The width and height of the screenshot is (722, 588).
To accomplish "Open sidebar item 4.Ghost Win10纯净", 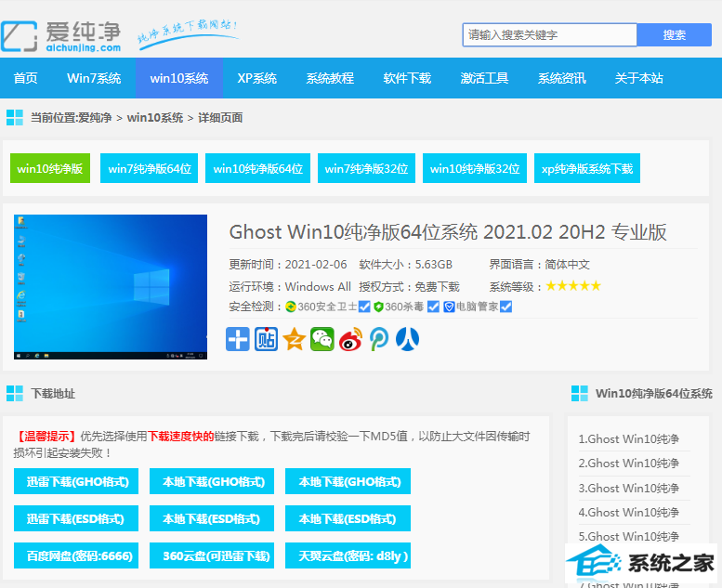I will pyautogui.click(x=629, y=512).
